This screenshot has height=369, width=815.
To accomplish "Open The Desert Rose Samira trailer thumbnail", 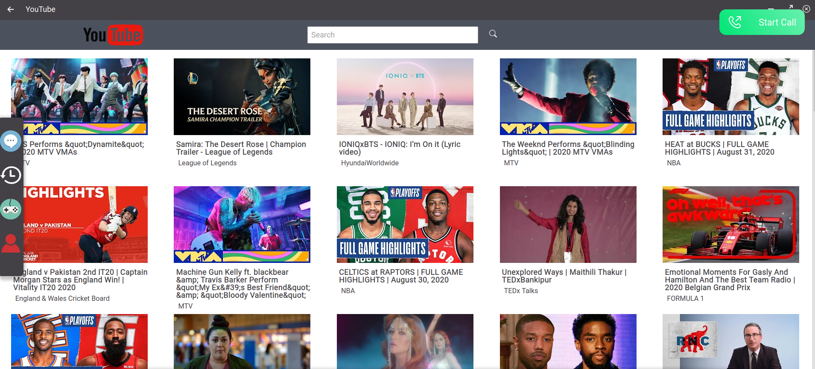I will tap(242, 97).
